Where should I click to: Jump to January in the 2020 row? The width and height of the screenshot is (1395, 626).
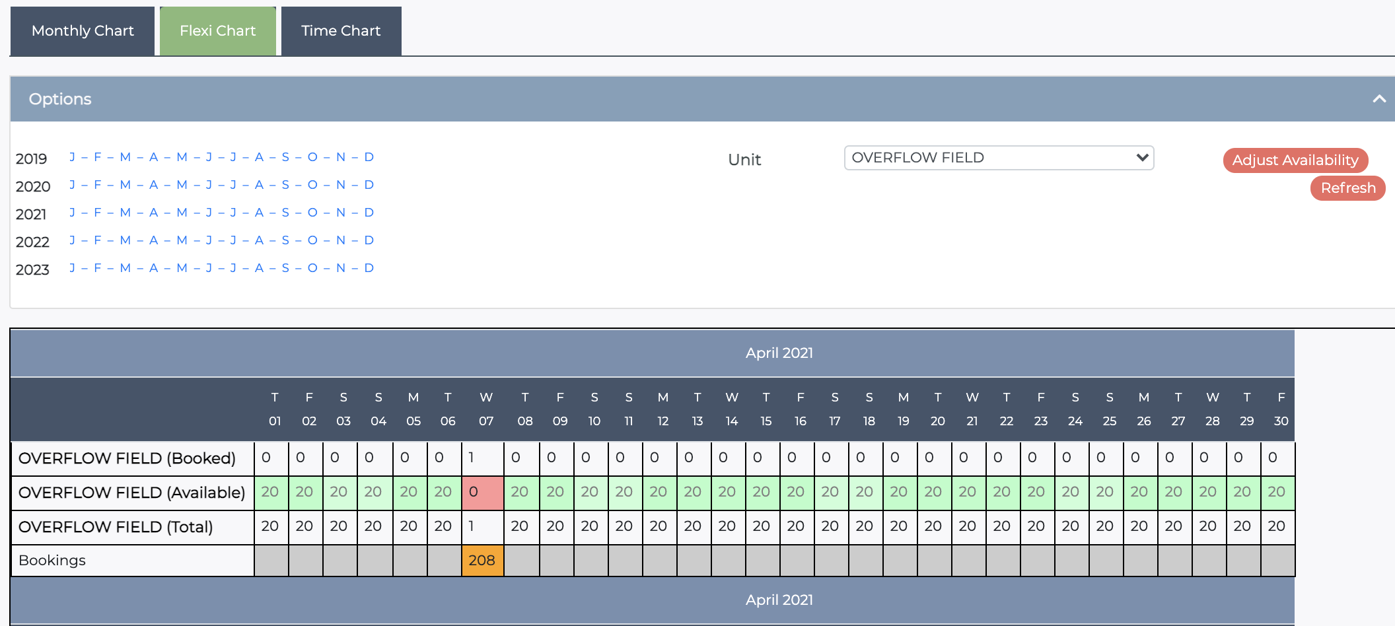tap(72, 185)
